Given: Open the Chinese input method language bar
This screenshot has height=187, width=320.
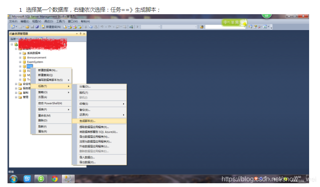Looking at the screenshot, I should tap(234, 23).
